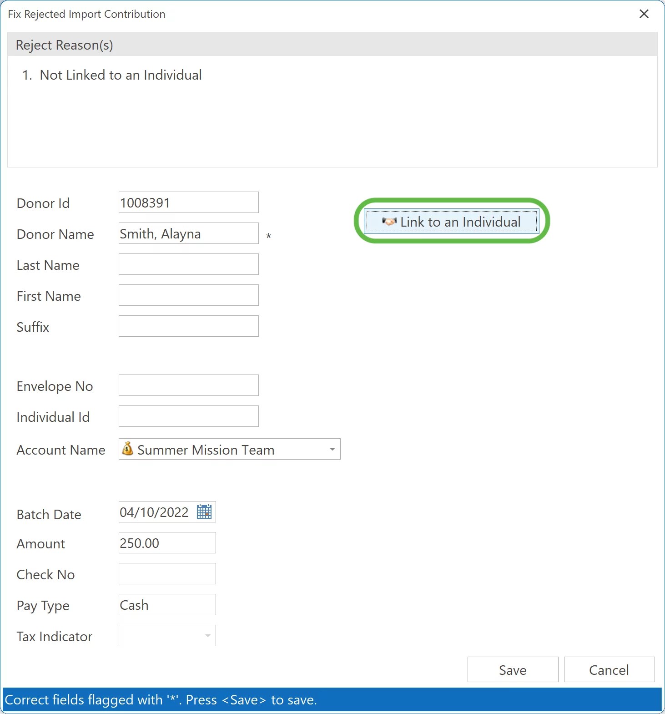The height and width of the screenshot is (714, 665).
Task: Select the First Name input box
Action: pos(189,295)
